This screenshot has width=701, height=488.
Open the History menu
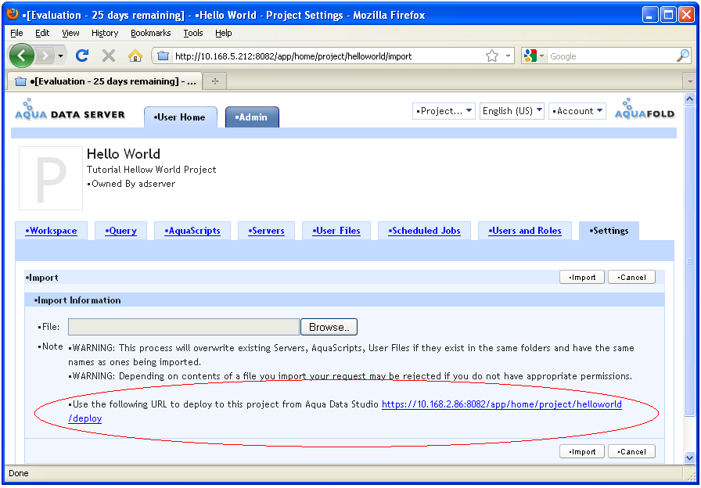pyautogui.click(x=105, y=33)
